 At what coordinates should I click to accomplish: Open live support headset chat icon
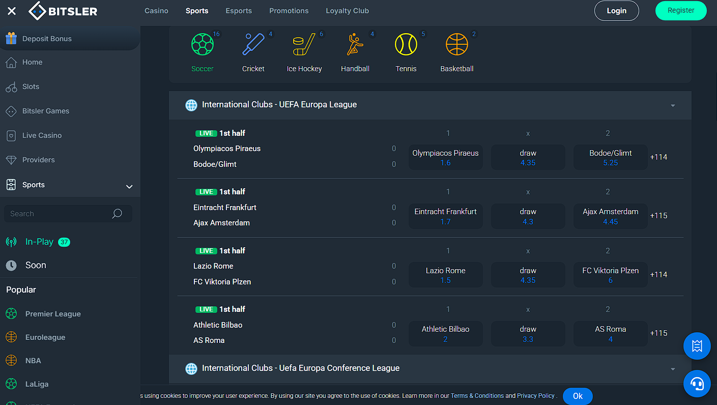coord(697,384)
